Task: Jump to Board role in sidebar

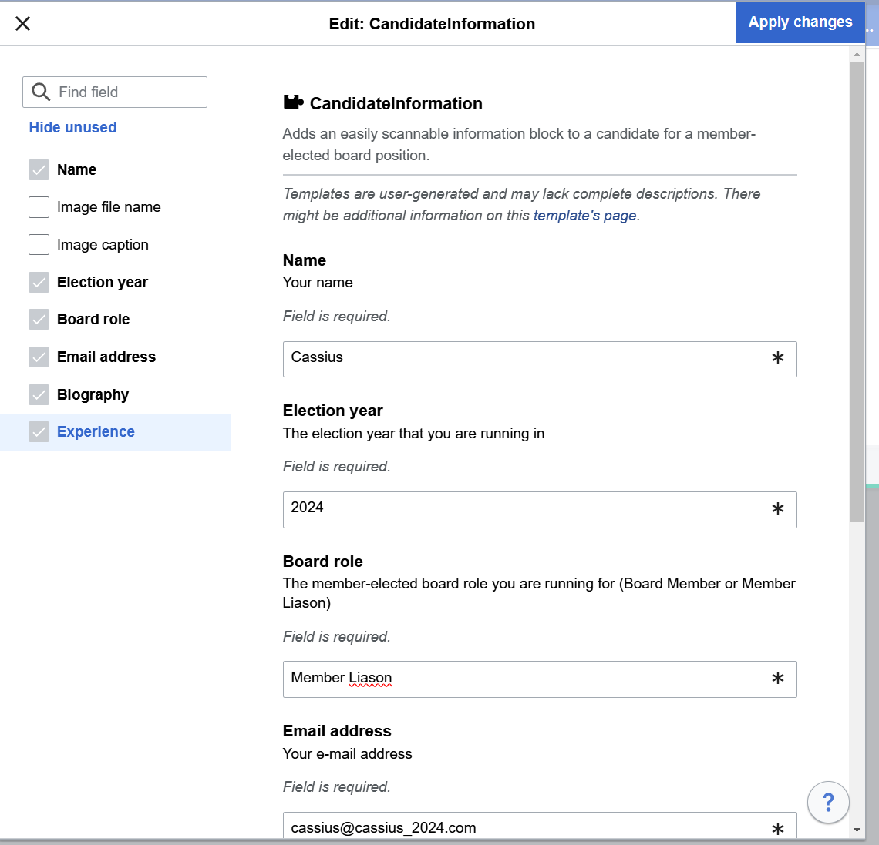Action: click(x=93, y=319)
